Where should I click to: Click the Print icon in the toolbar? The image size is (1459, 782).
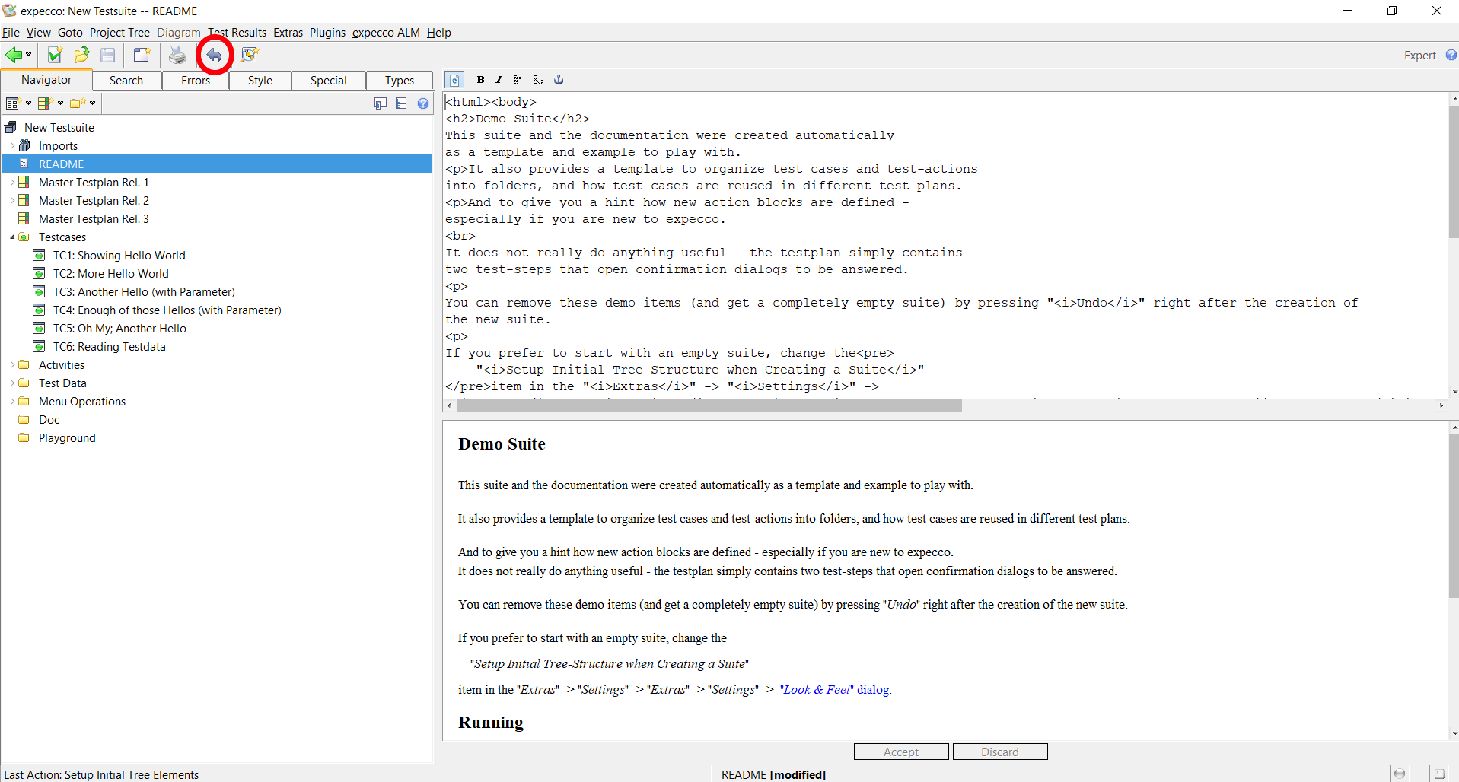(177, 55)
